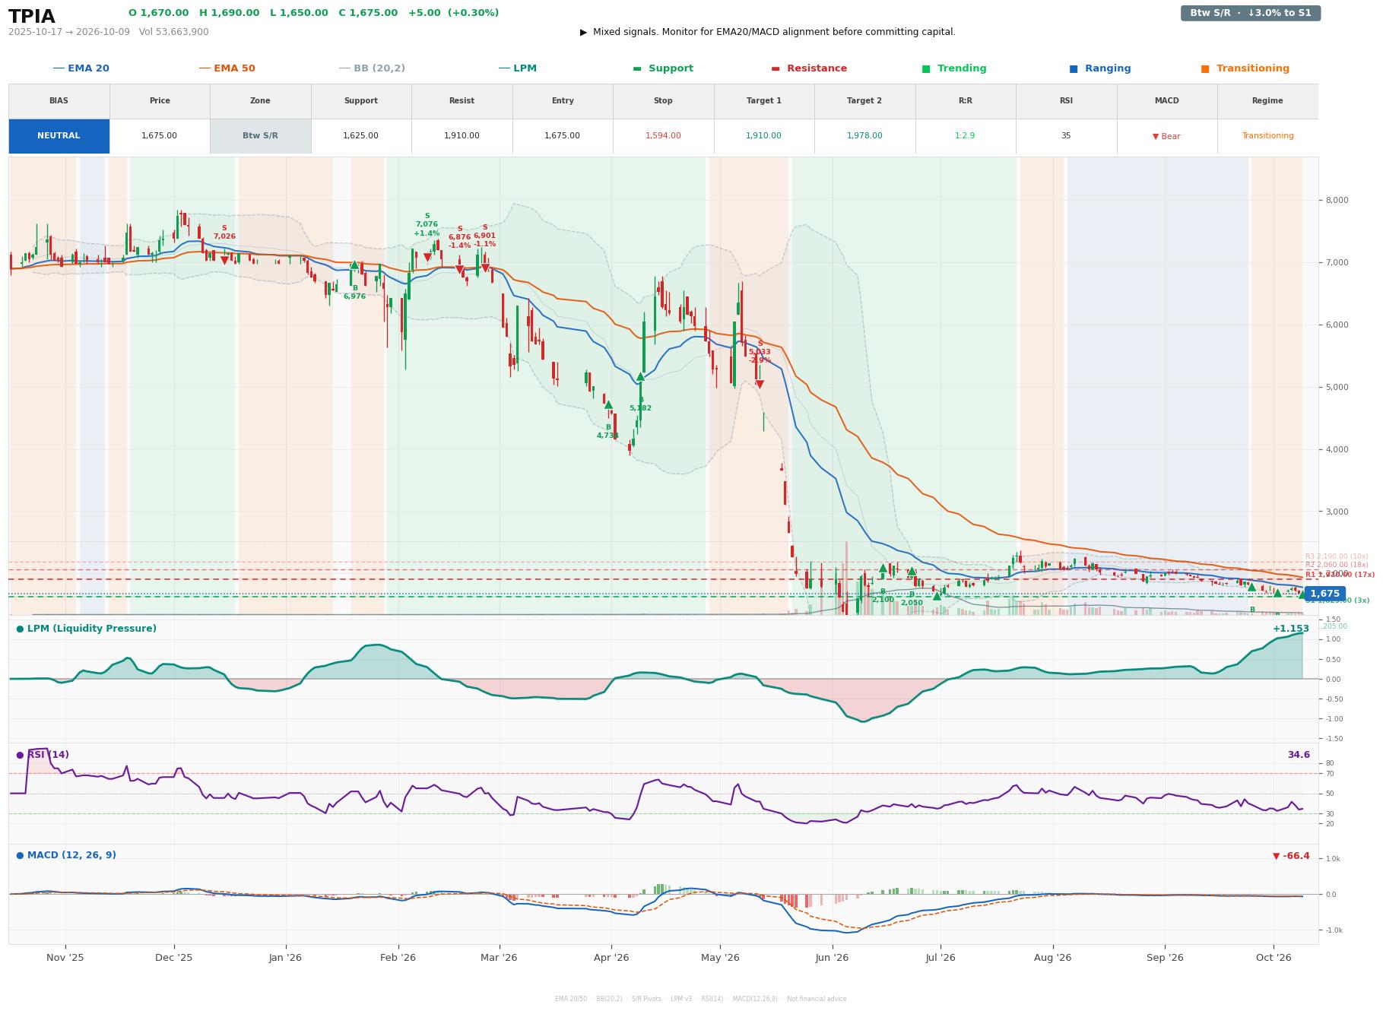Click the R:R value 1:2.9
1383x1011 pixels.
pyautogui.click(x=965, y=136)
